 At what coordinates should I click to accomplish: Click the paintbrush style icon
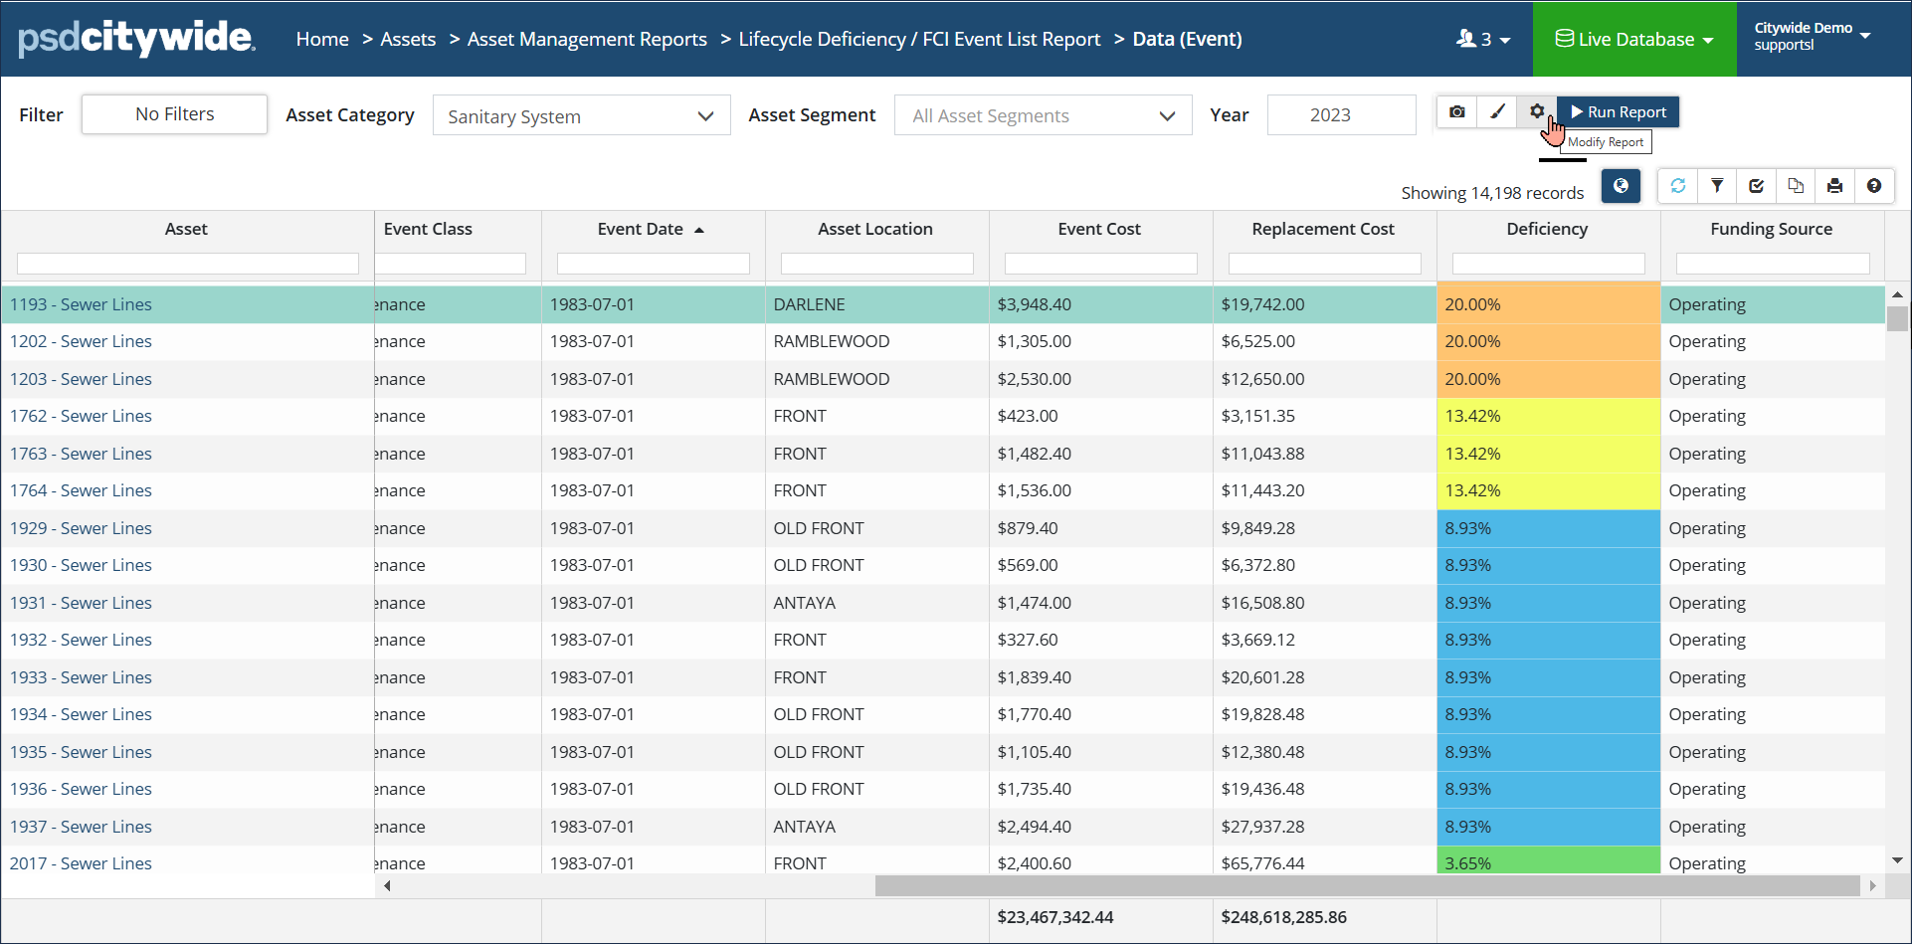(x=1497, y=112)
